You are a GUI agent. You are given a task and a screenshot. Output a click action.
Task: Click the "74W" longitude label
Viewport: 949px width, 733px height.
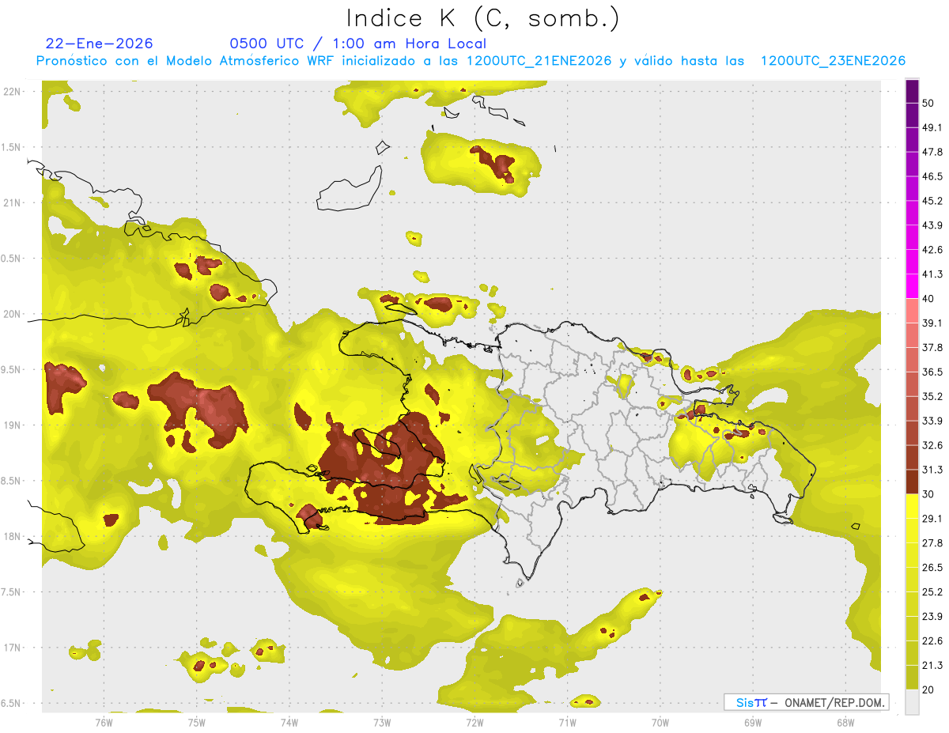(x=289, y=723)
